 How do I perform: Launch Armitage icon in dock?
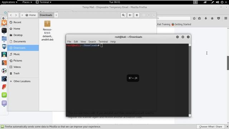pos(4,54)
